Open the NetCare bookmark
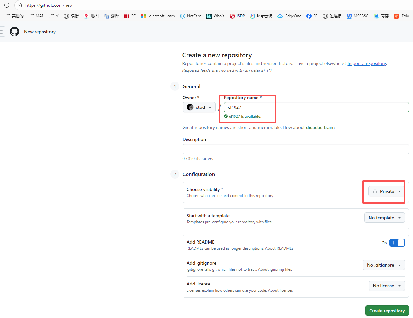 pyautogui.click(x=191, y=16)
